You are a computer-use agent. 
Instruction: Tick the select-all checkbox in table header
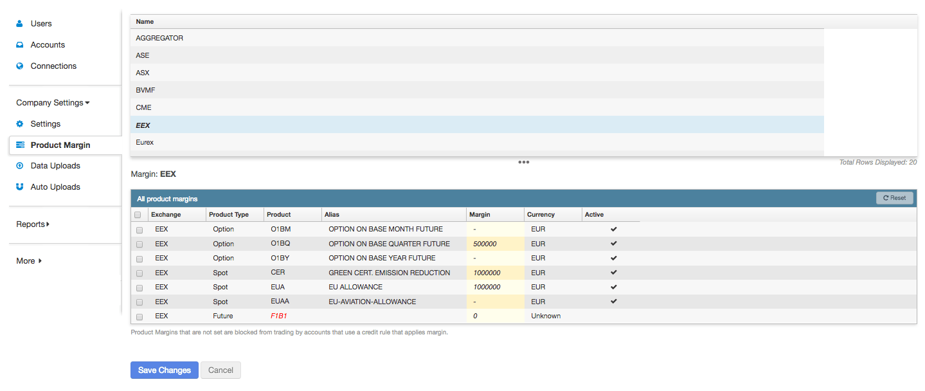pos(138,215)
